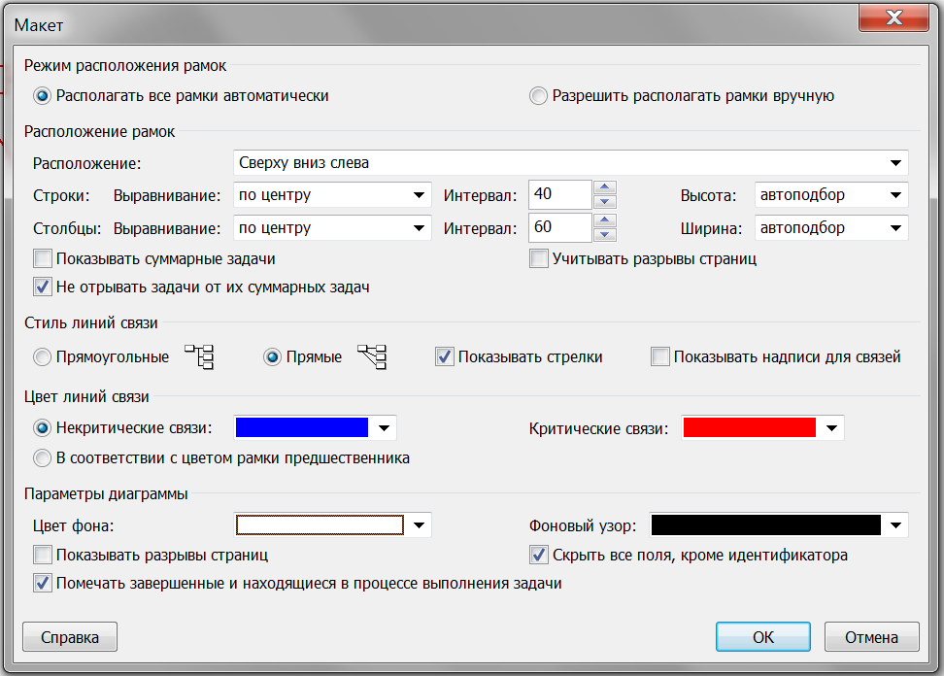This screenshot has width=944, height=676.
Task: Click rows interval field showing 40
Action: coord(560,194)
